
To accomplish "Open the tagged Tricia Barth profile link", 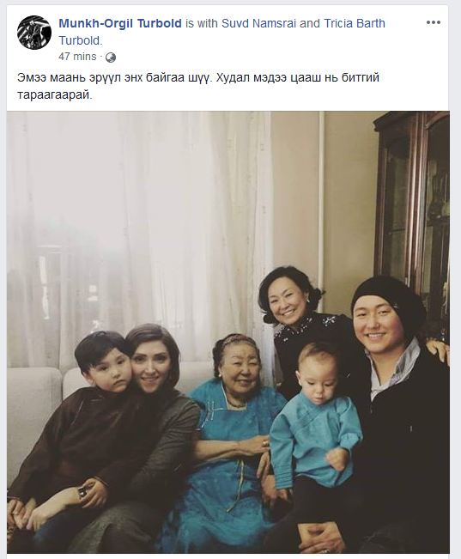I will tap(355, 23).
